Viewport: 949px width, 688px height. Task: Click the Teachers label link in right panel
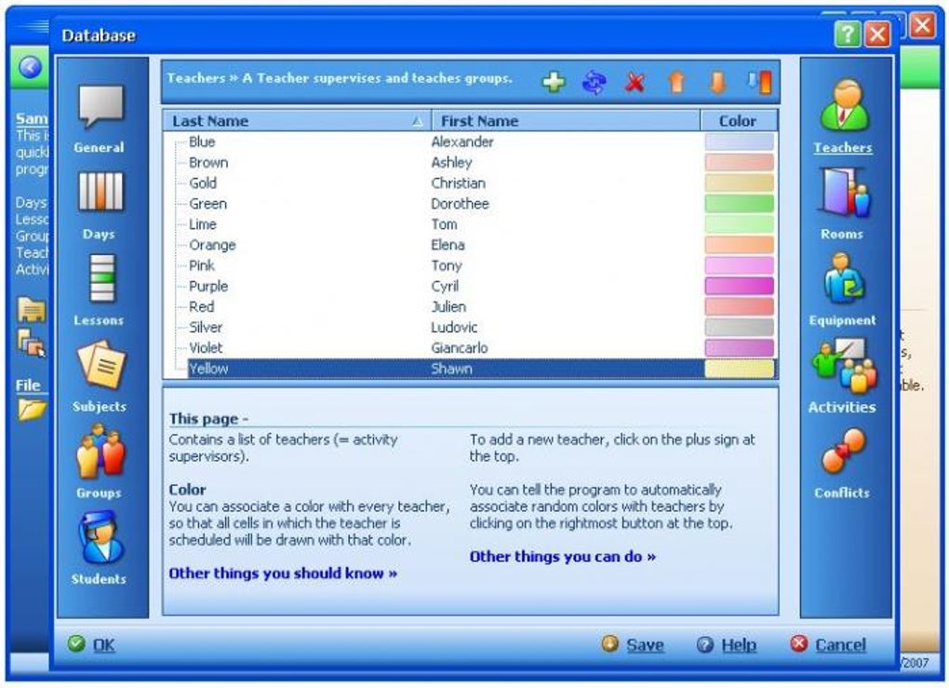843,148
